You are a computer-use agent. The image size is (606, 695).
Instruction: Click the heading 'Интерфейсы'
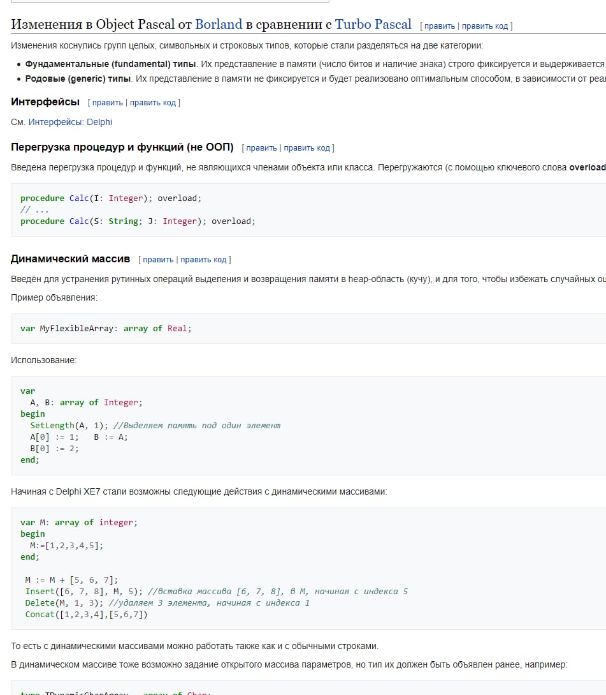click(x=45, y=102)
